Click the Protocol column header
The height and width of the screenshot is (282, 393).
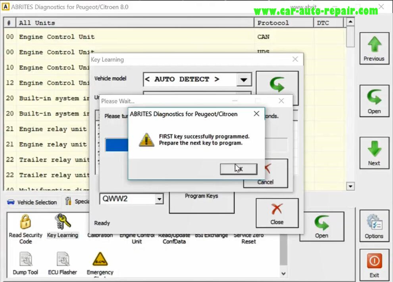point(284,23)
